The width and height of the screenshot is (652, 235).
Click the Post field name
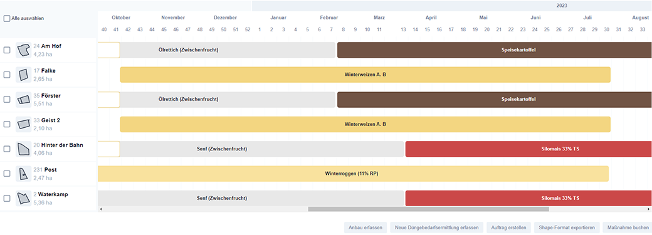[x=51, y=170]
